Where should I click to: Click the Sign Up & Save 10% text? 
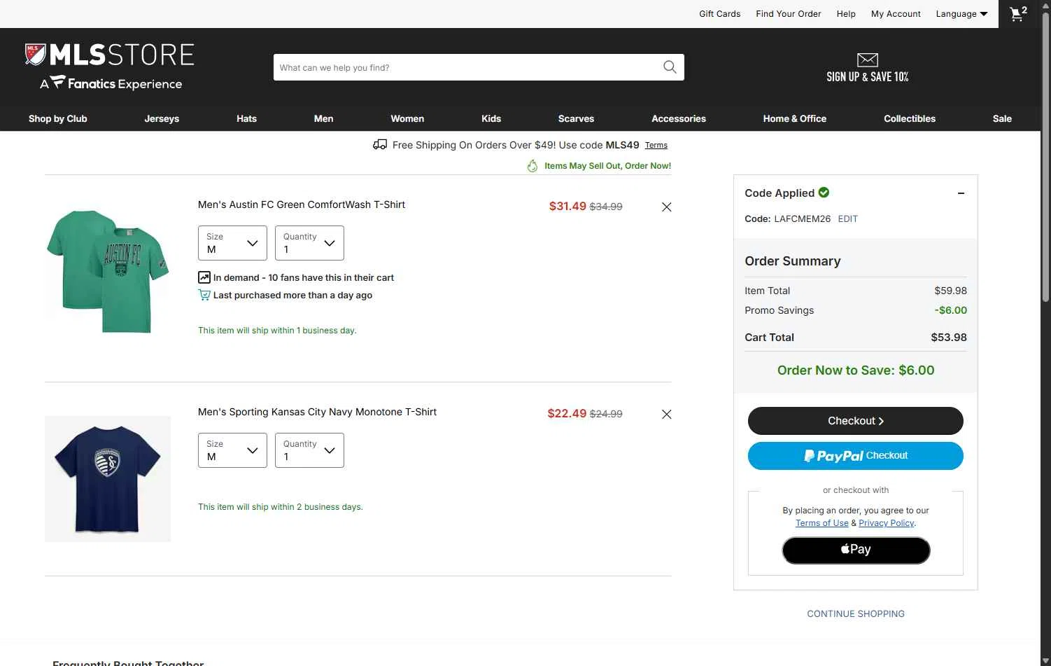click(x=868, y=77)
